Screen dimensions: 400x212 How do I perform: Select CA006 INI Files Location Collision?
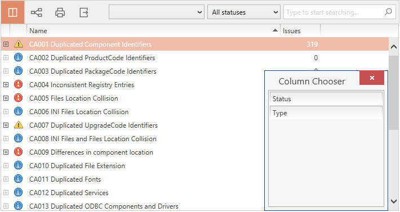[79, 112]
